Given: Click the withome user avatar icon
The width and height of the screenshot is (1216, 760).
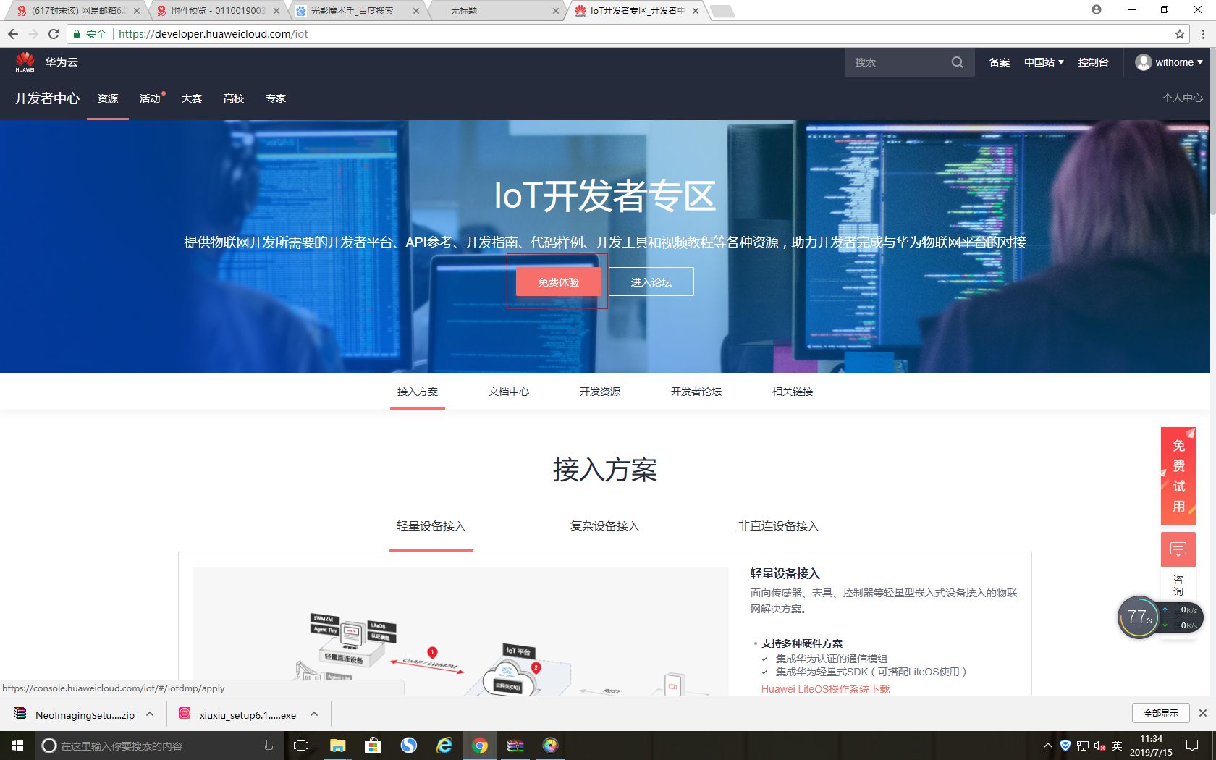Looking at the screenshot, I should click(1143, 62).
